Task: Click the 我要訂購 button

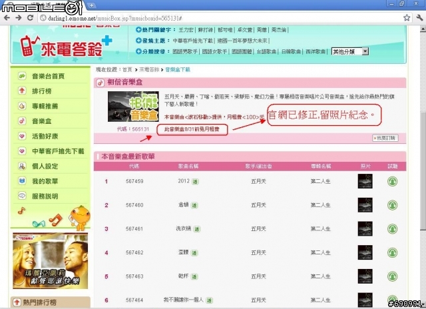Action: [x=385, y=138]
